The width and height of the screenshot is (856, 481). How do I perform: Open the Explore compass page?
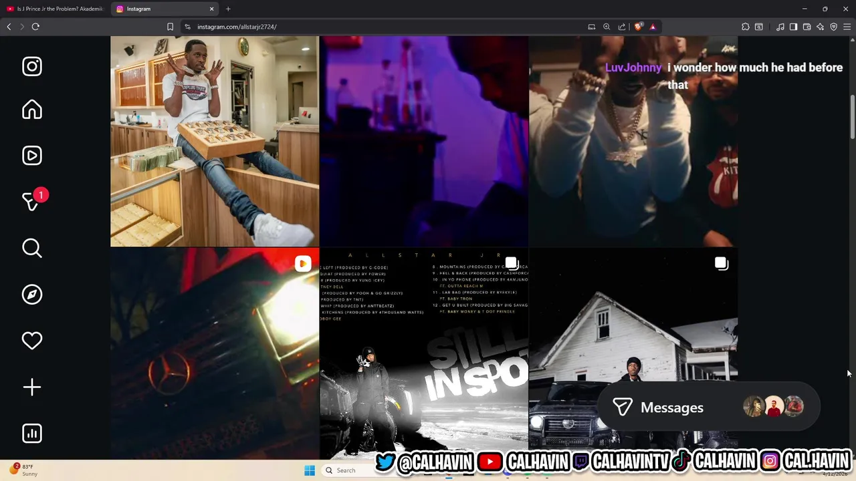point(32,295)
